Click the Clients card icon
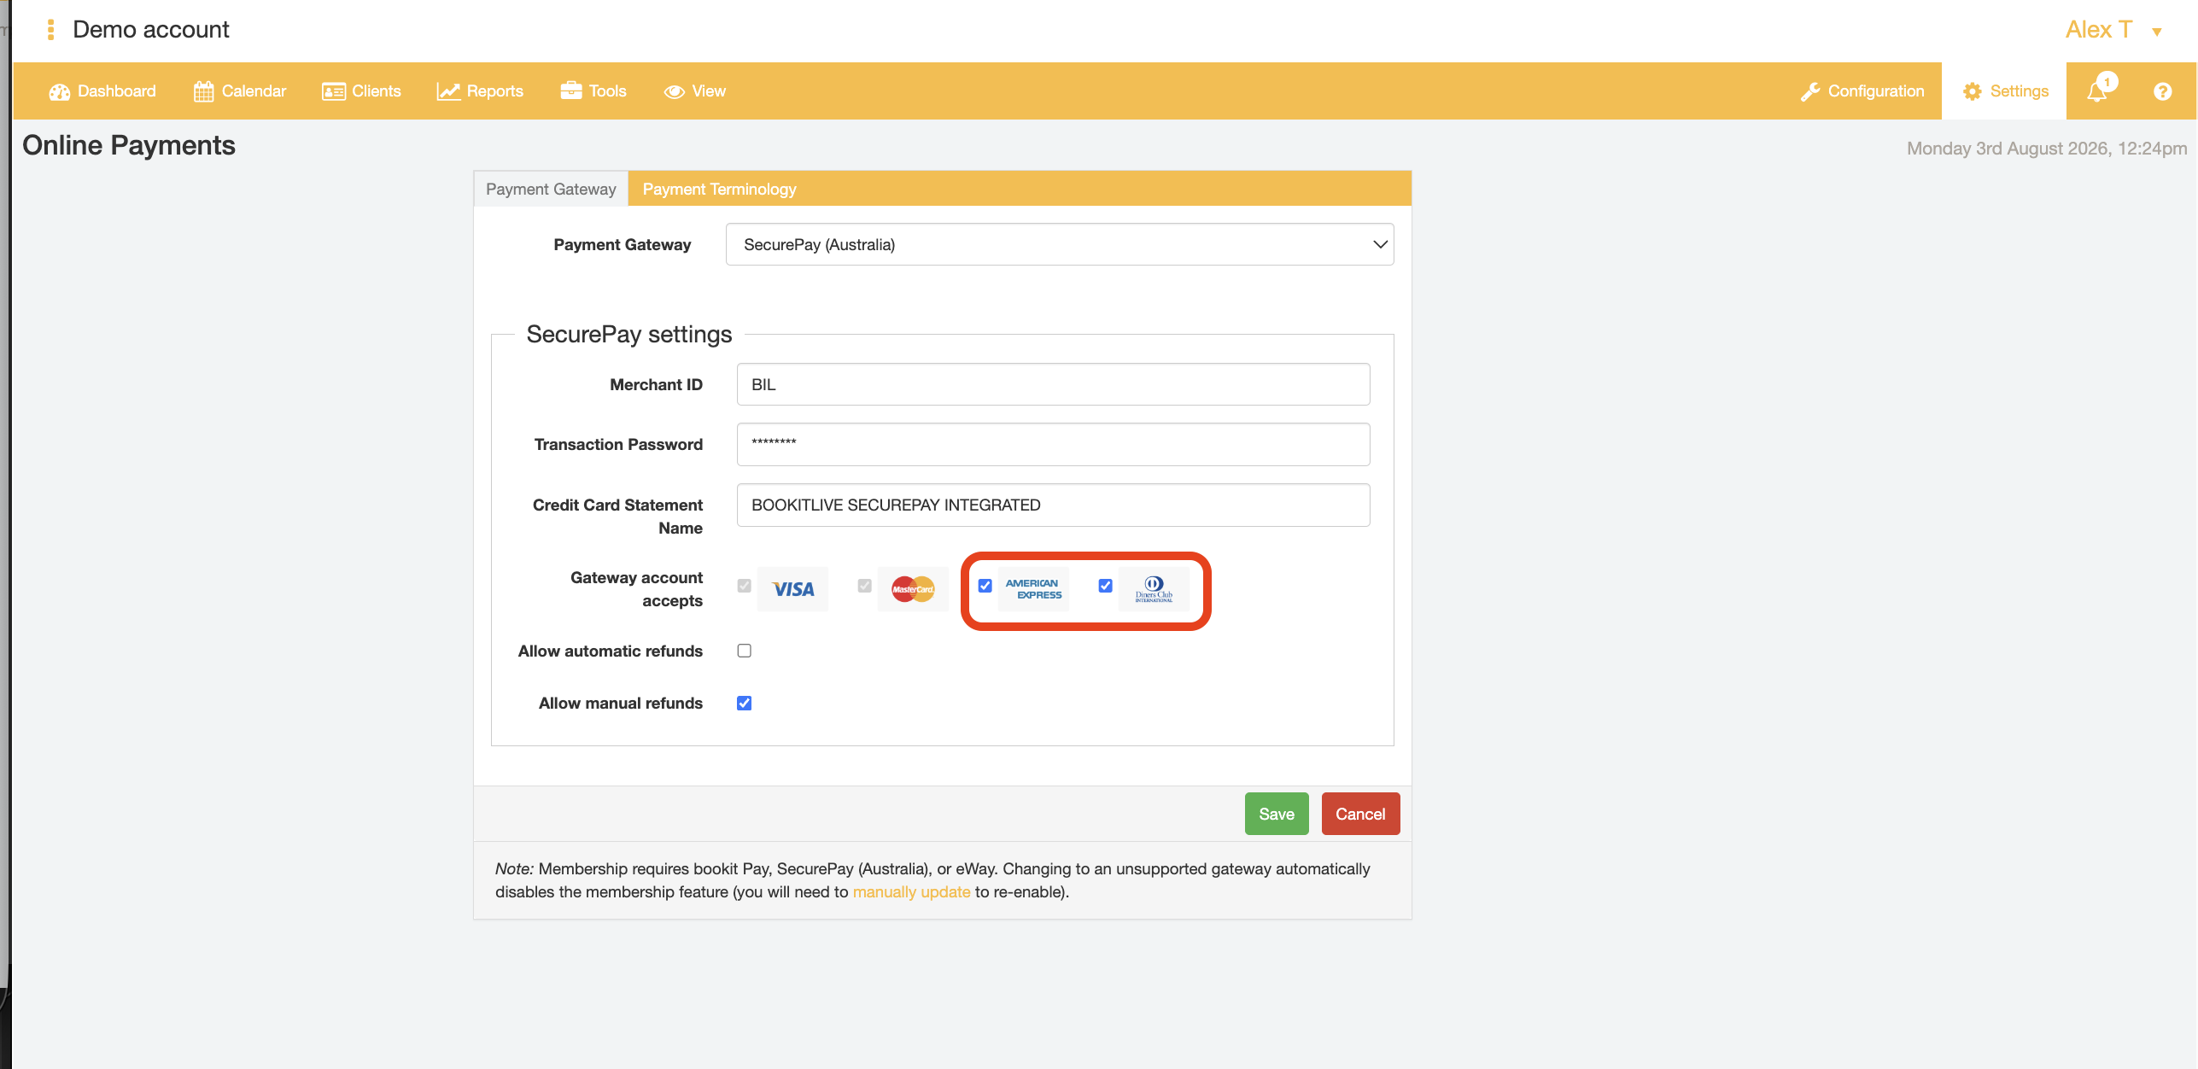 (333, 91)
